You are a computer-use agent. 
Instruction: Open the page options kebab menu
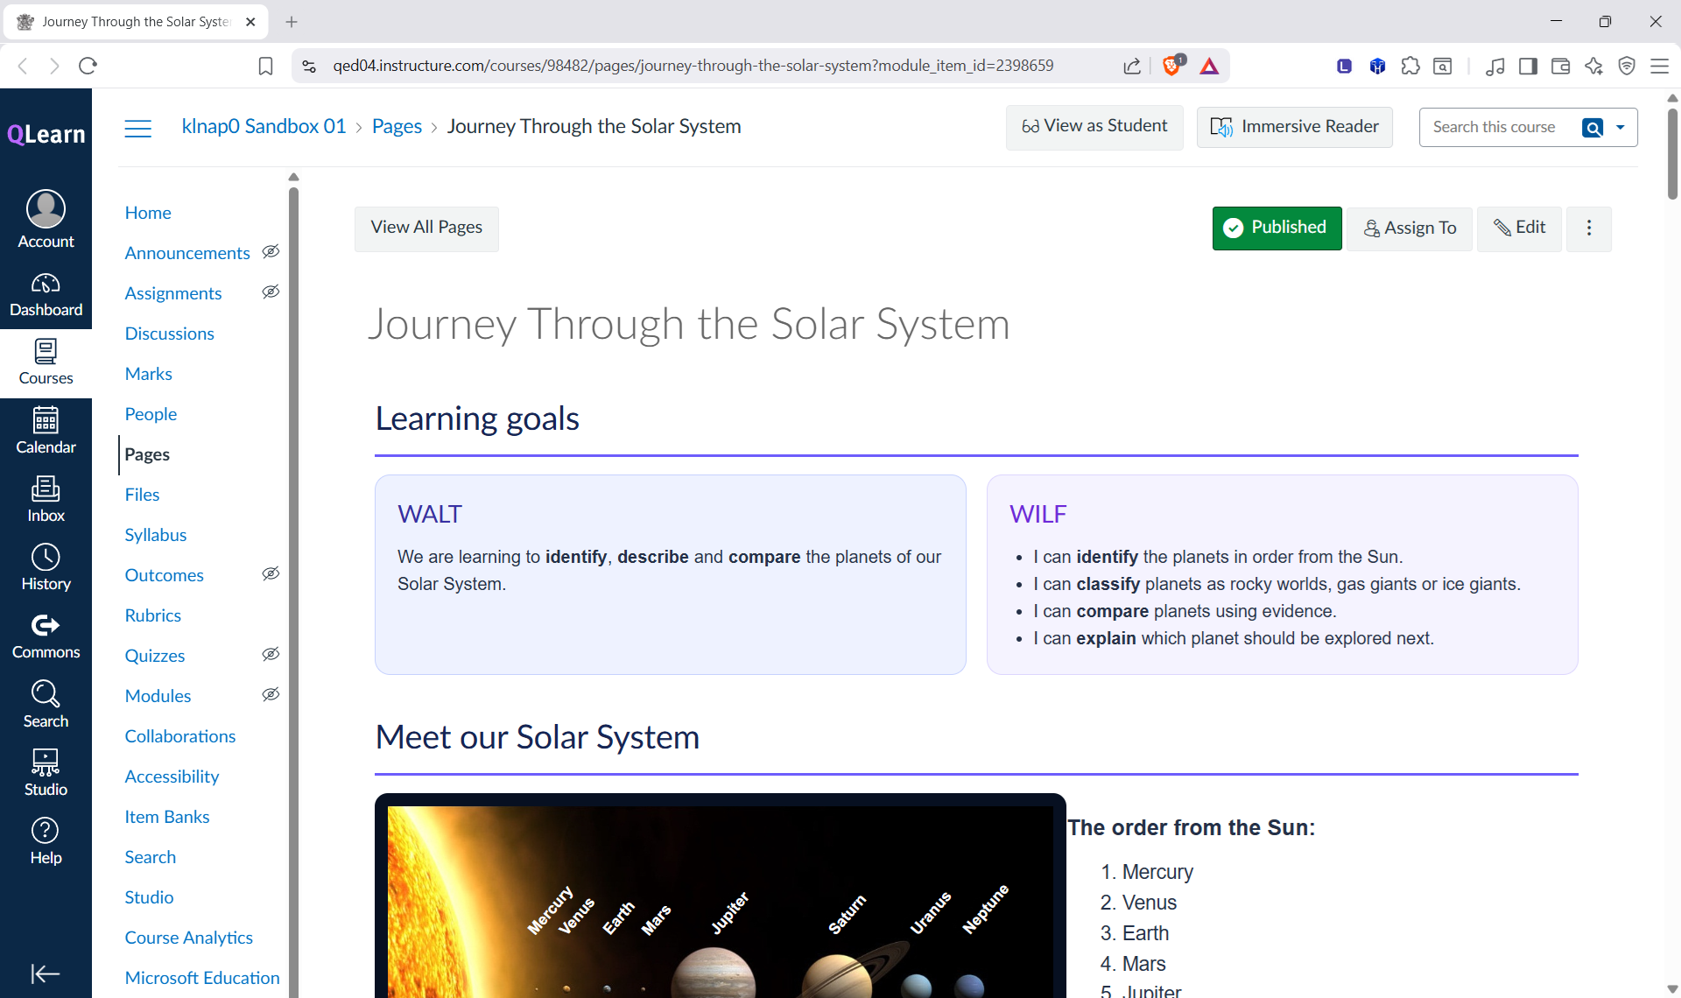(1589, 228)
